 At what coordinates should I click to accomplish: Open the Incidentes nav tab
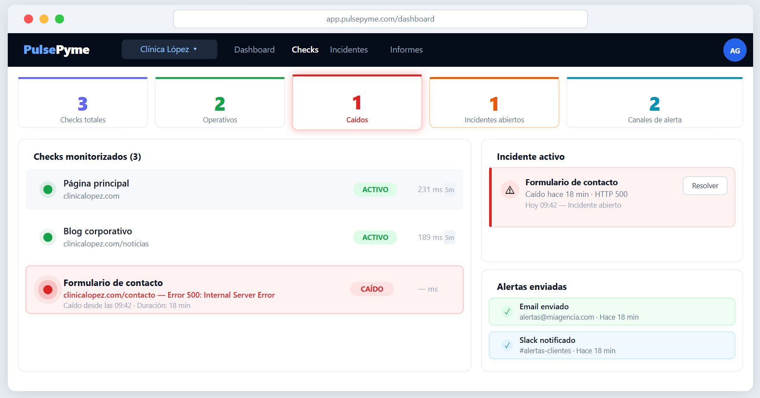349,50
